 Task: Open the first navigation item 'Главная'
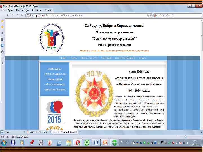tap(63, 58)
